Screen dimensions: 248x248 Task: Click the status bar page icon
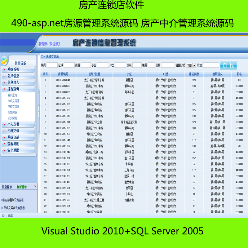(x=3, y=215)
